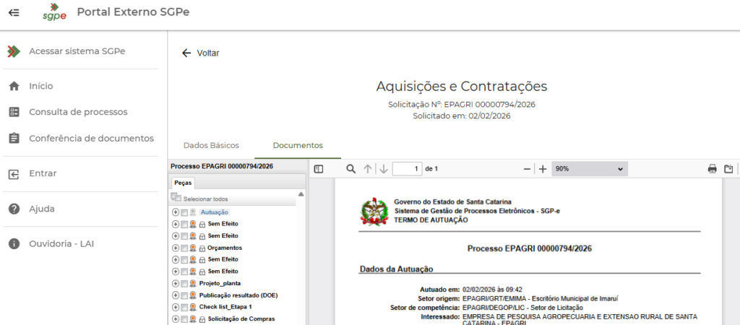Toggle the PDF viewer sidebar panel
740x325 pixels.
pos(319,168)
